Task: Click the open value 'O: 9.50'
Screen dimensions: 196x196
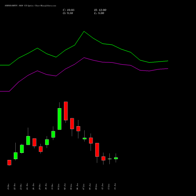Action: (68, 13)
